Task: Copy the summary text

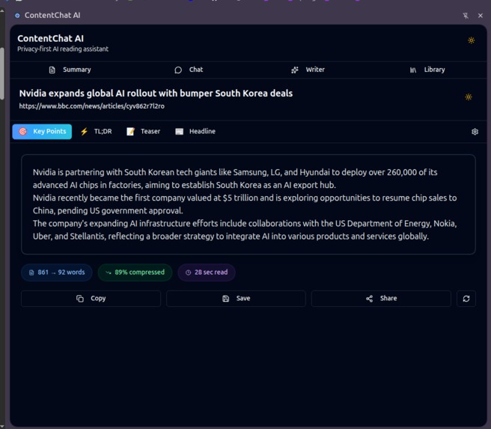Action: pyautogui.click(x=91, y=299)
